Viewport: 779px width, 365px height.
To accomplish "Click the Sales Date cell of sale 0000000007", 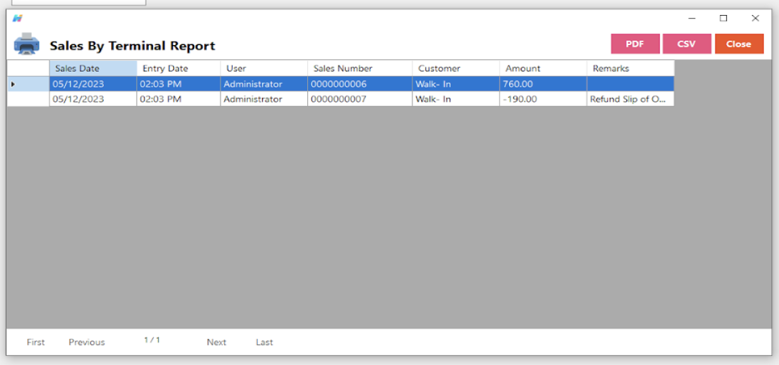I will pyautogui.click(x=93, y=99).
